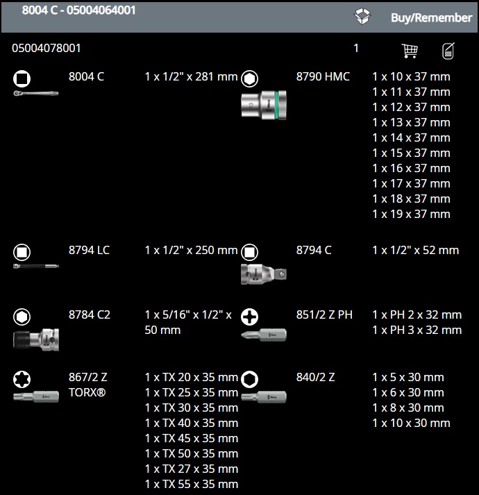Click the 1 x 13 x 37 mm entry
Screen dimensions: 479x495
[411, 122]
